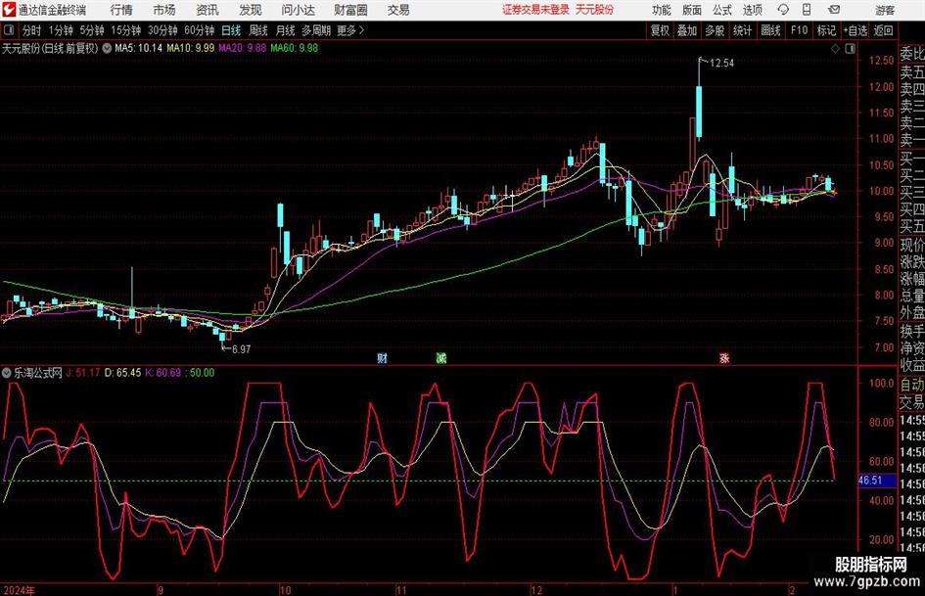Click the MA10: 9.99 indicator label

pyautogui.click(x=191, y=48)
